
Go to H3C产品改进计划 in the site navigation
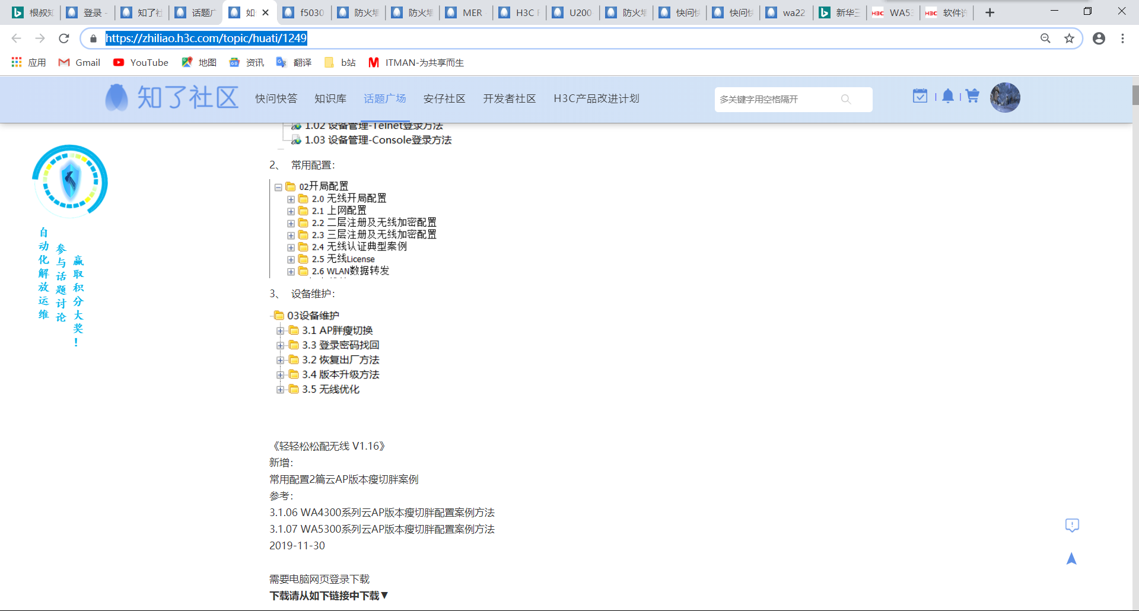coord(596,98)
